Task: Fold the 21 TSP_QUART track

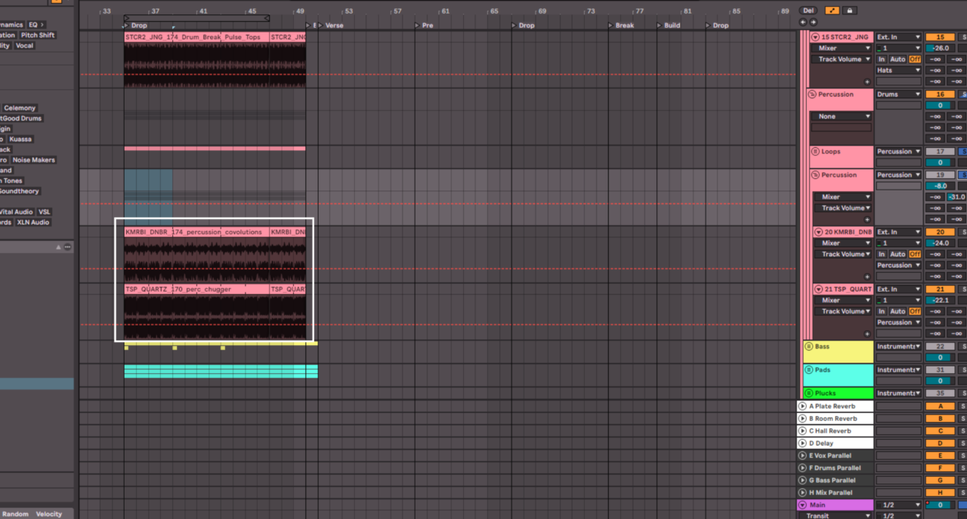Action: point(819,289)
